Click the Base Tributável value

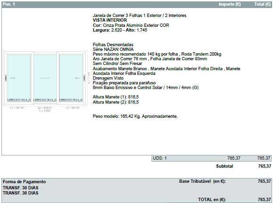(265, 181)
